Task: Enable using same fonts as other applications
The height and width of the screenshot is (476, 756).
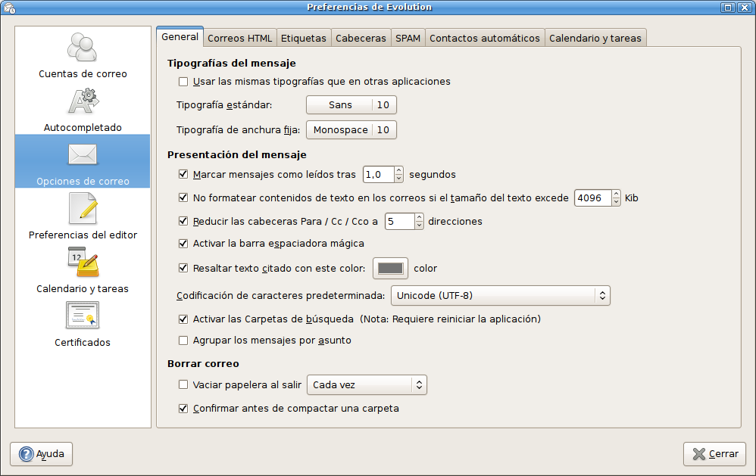Action: point(183,82)
